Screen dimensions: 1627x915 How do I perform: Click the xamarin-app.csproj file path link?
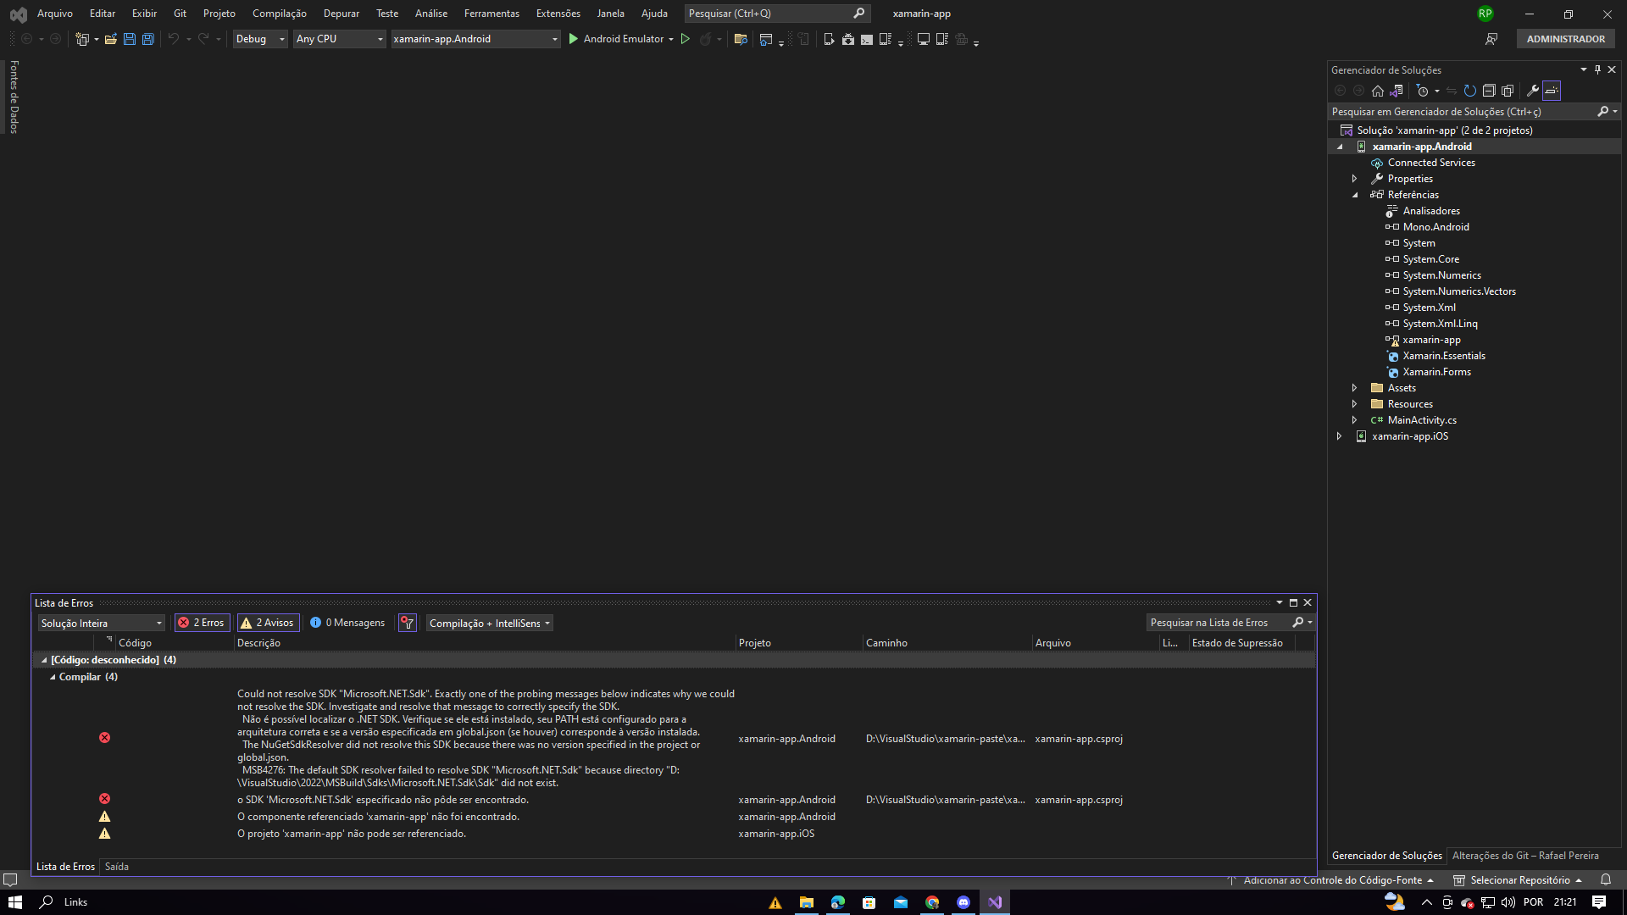(x=1079, y=737)
